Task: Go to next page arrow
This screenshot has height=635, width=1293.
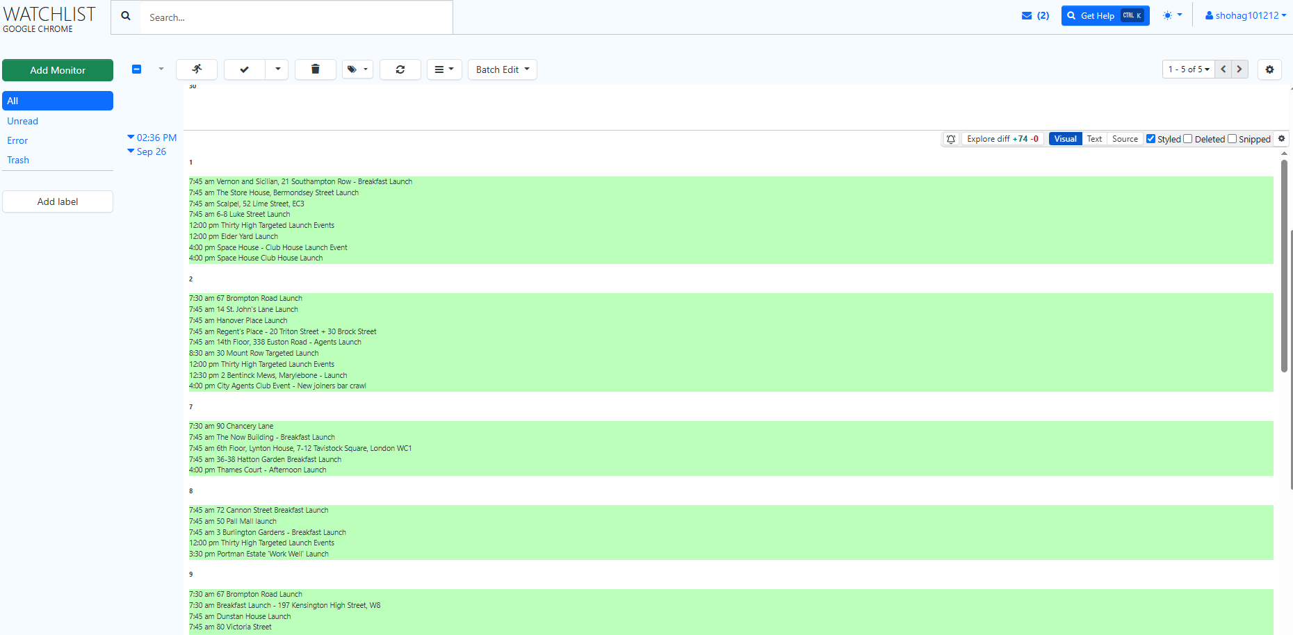Action: coord(1239,69)
